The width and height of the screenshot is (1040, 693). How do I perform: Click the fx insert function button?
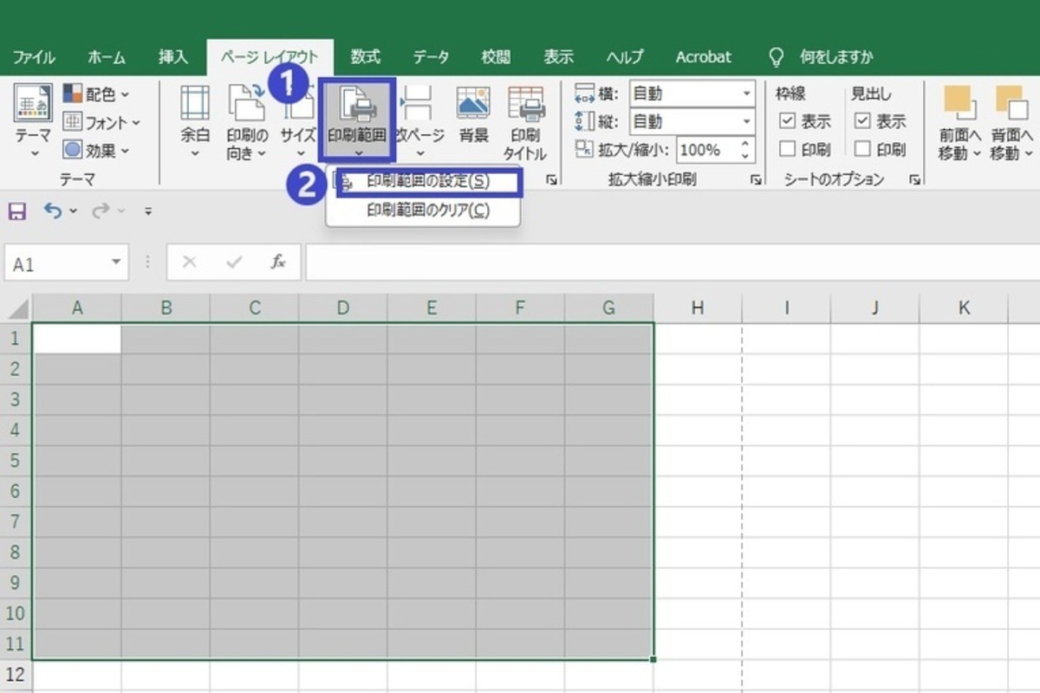click(277, 262)
